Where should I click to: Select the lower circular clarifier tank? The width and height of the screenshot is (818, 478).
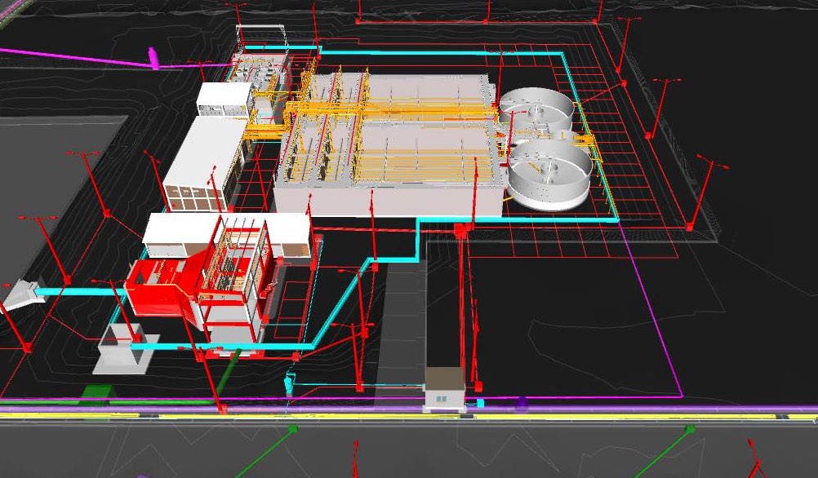click(549, 175)
